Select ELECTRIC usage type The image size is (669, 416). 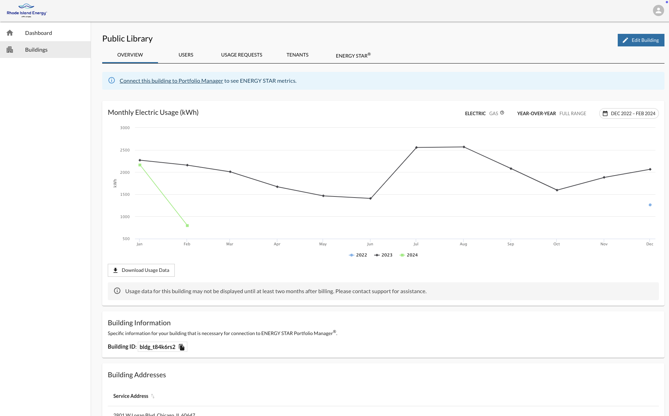click(475, 113)
